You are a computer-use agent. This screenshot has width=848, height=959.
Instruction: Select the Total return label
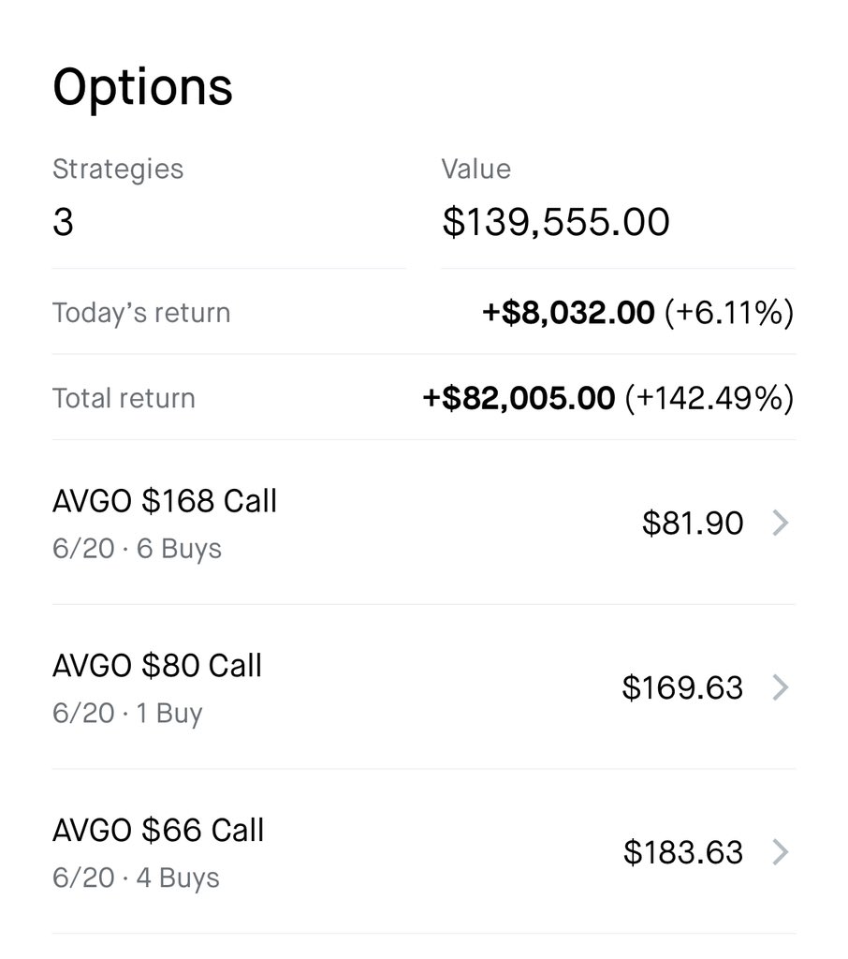tap(124, 398)
